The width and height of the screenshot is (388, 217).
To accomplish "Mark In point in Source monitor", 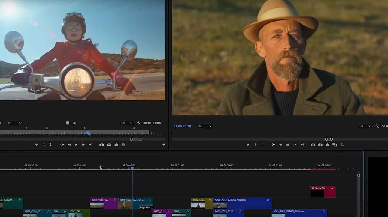I will (44, 144).
